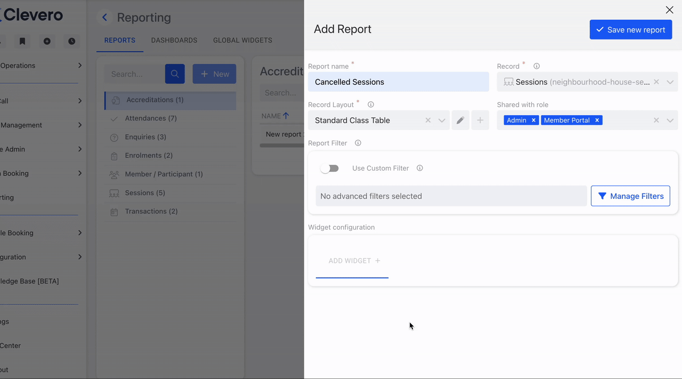Open Shared with role dropdown
The image size is (682, 379).
click(x=670, y=120)
